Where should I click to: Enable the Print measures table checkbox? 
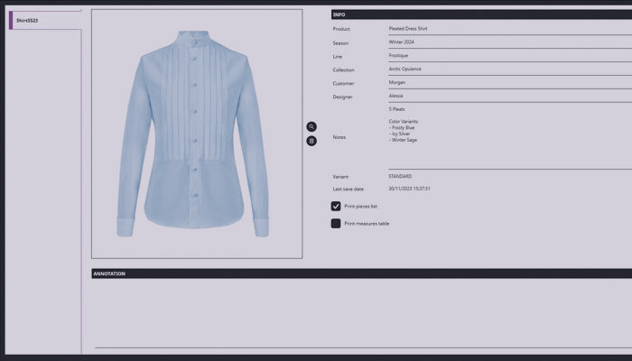coord(336,223)
